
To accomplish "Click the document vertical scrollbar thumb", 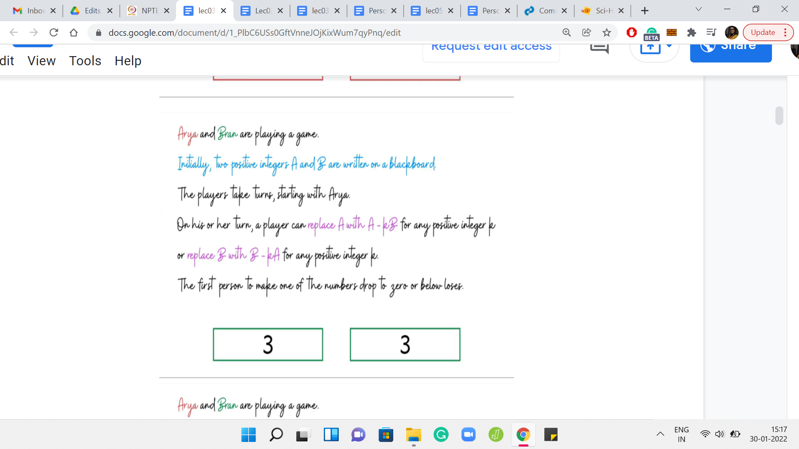I will 779,116.
